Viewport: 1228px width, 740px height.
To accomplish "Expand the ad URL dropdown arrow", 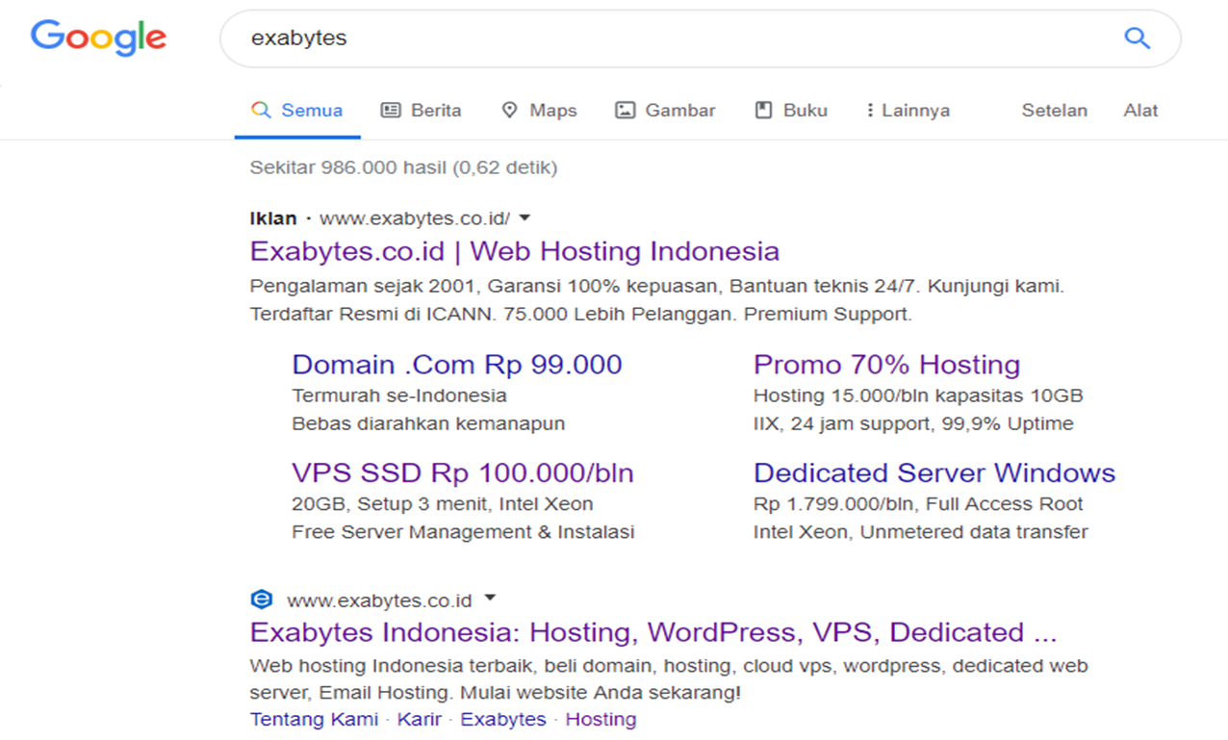I will 524,217.
